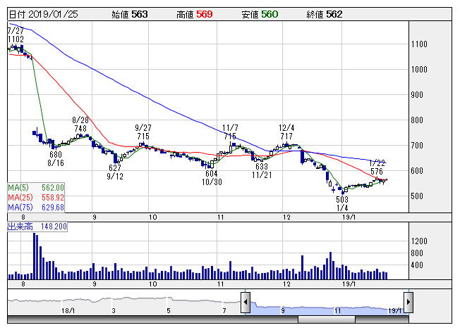Click the left range handle arrow
The image size is (460, 330).
coord(246,303)
